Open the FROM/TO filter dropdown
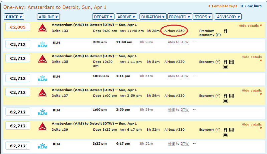Screen dimensions: 267x154 180,17
